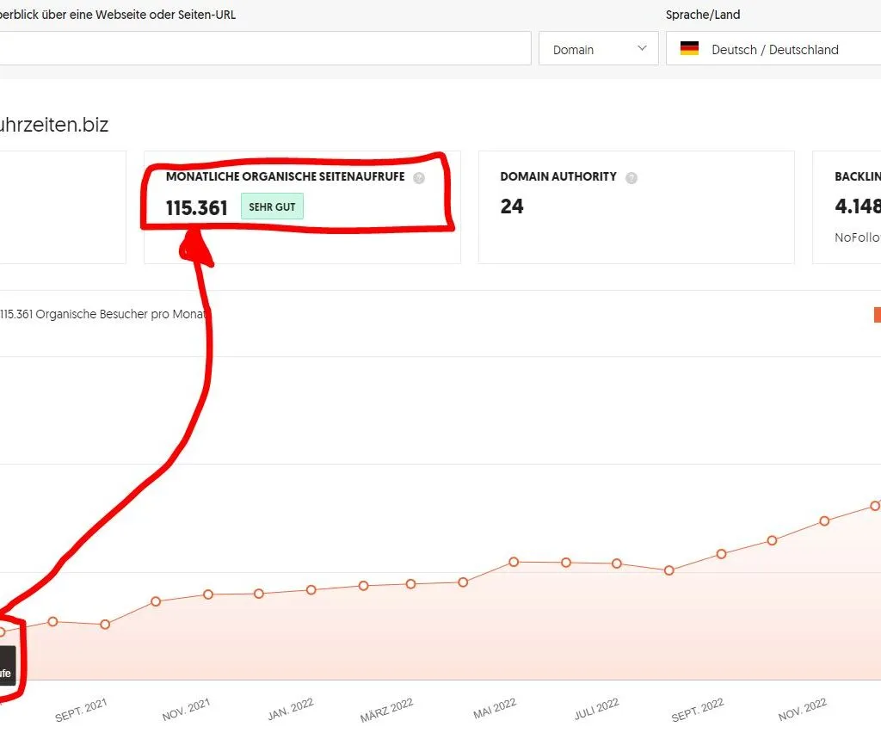Click the SEPT. 2022 axis label
Screen dimensions: 881x739
tap(698, 709)
